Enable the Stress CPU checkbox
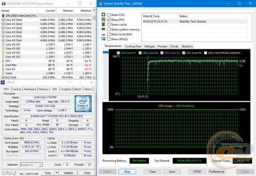Image resolution: width=256 pixels, height=176 pixels. (109, 15)
